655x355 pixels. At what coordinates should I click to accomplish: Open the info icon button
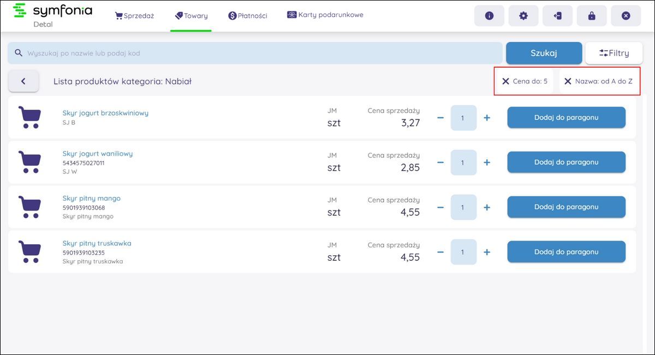[489, 16]
